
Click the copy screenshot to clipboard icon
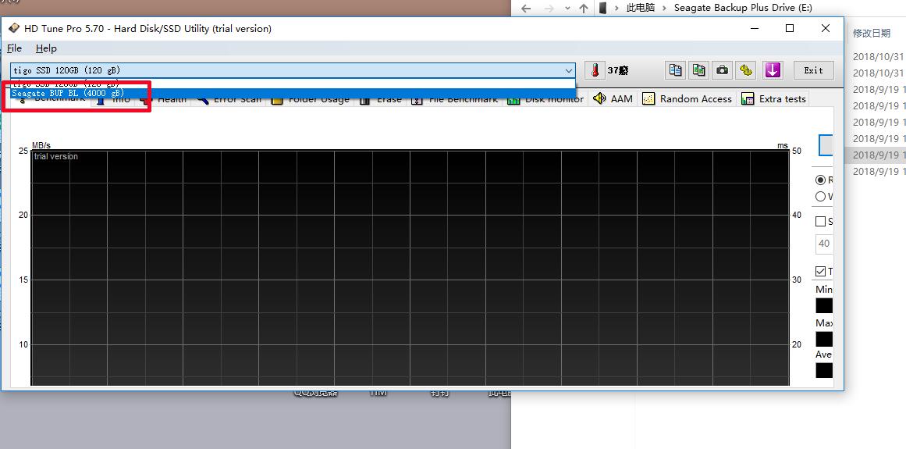[699, 70]
